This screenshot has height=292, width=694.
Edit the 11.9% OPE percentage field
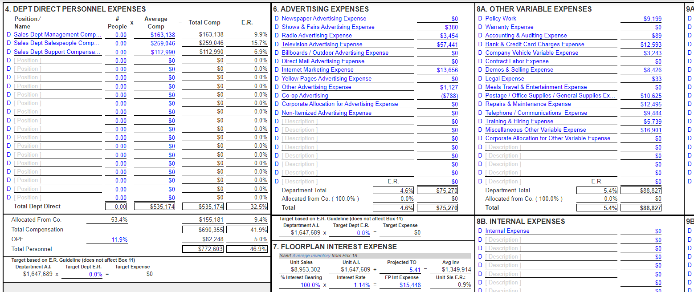107,239
